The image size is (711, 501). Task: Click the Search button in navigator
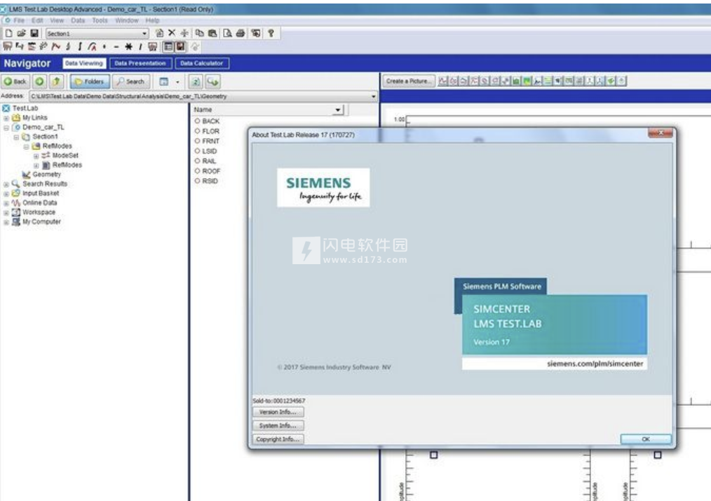pos(131,81)
